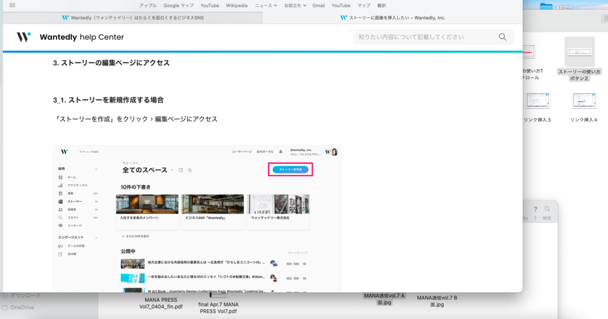Expand the ニュース bookmarks dropdown
The height and width of the screenshot is (319, 608).
[x=266, y=6]
